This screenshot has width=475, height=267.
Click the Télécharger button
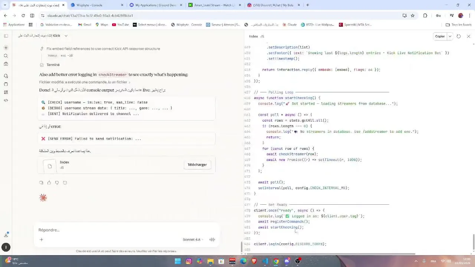click(197, 165)
